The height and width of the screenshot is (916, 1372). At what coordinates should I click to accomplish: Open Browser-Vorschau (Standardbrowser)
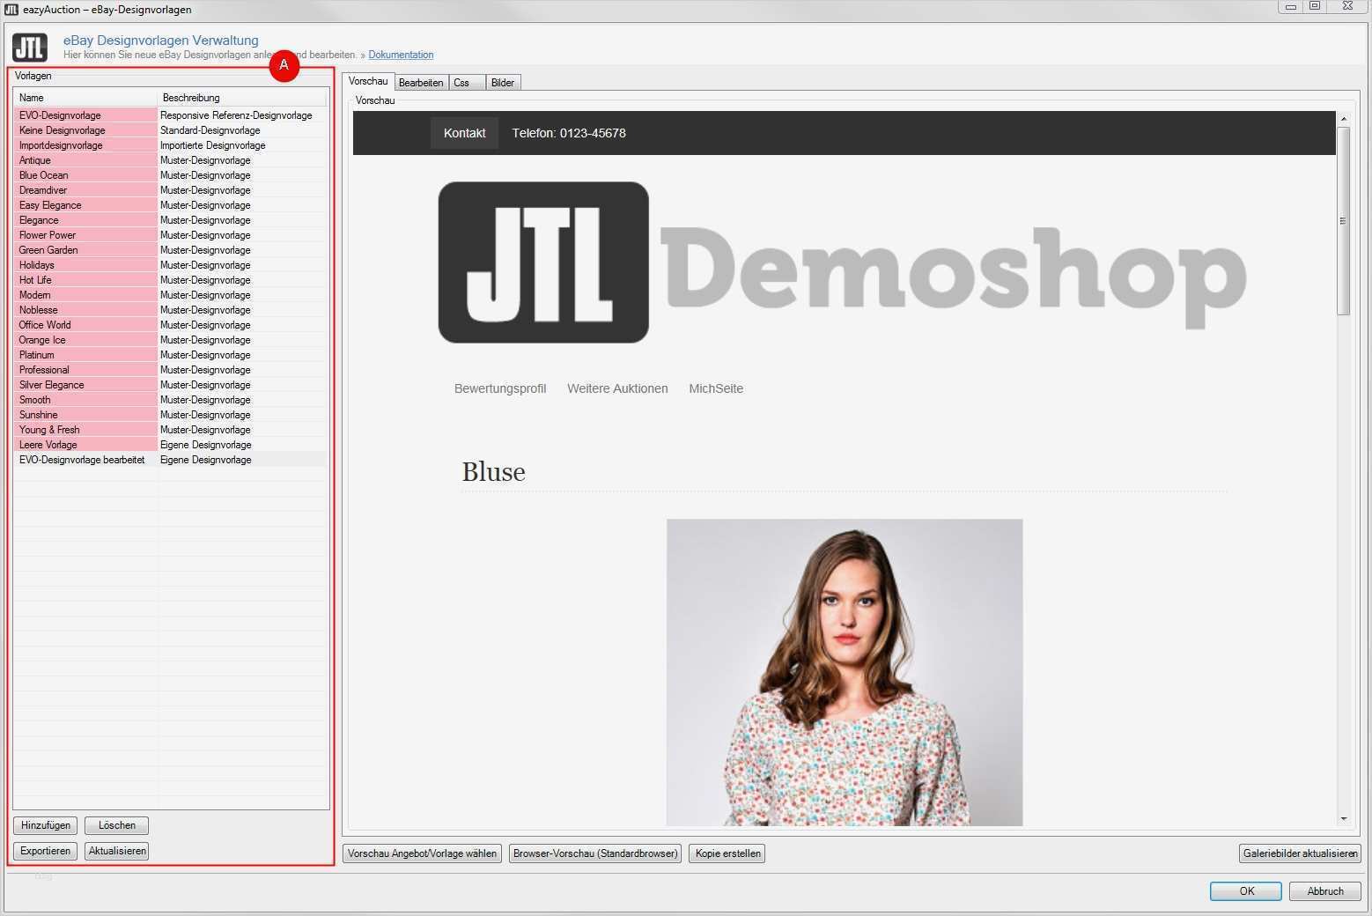(594, 853)
